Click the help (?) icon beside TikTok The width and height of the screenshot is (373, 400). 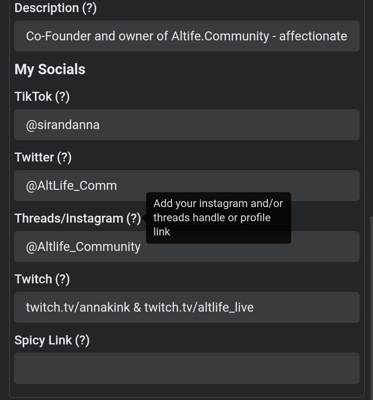click(x=62, y=96)
